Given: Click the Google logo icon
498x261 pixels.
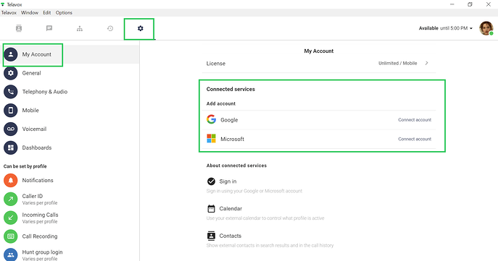Looking at the screenshot, I should [x=211, y=119].
